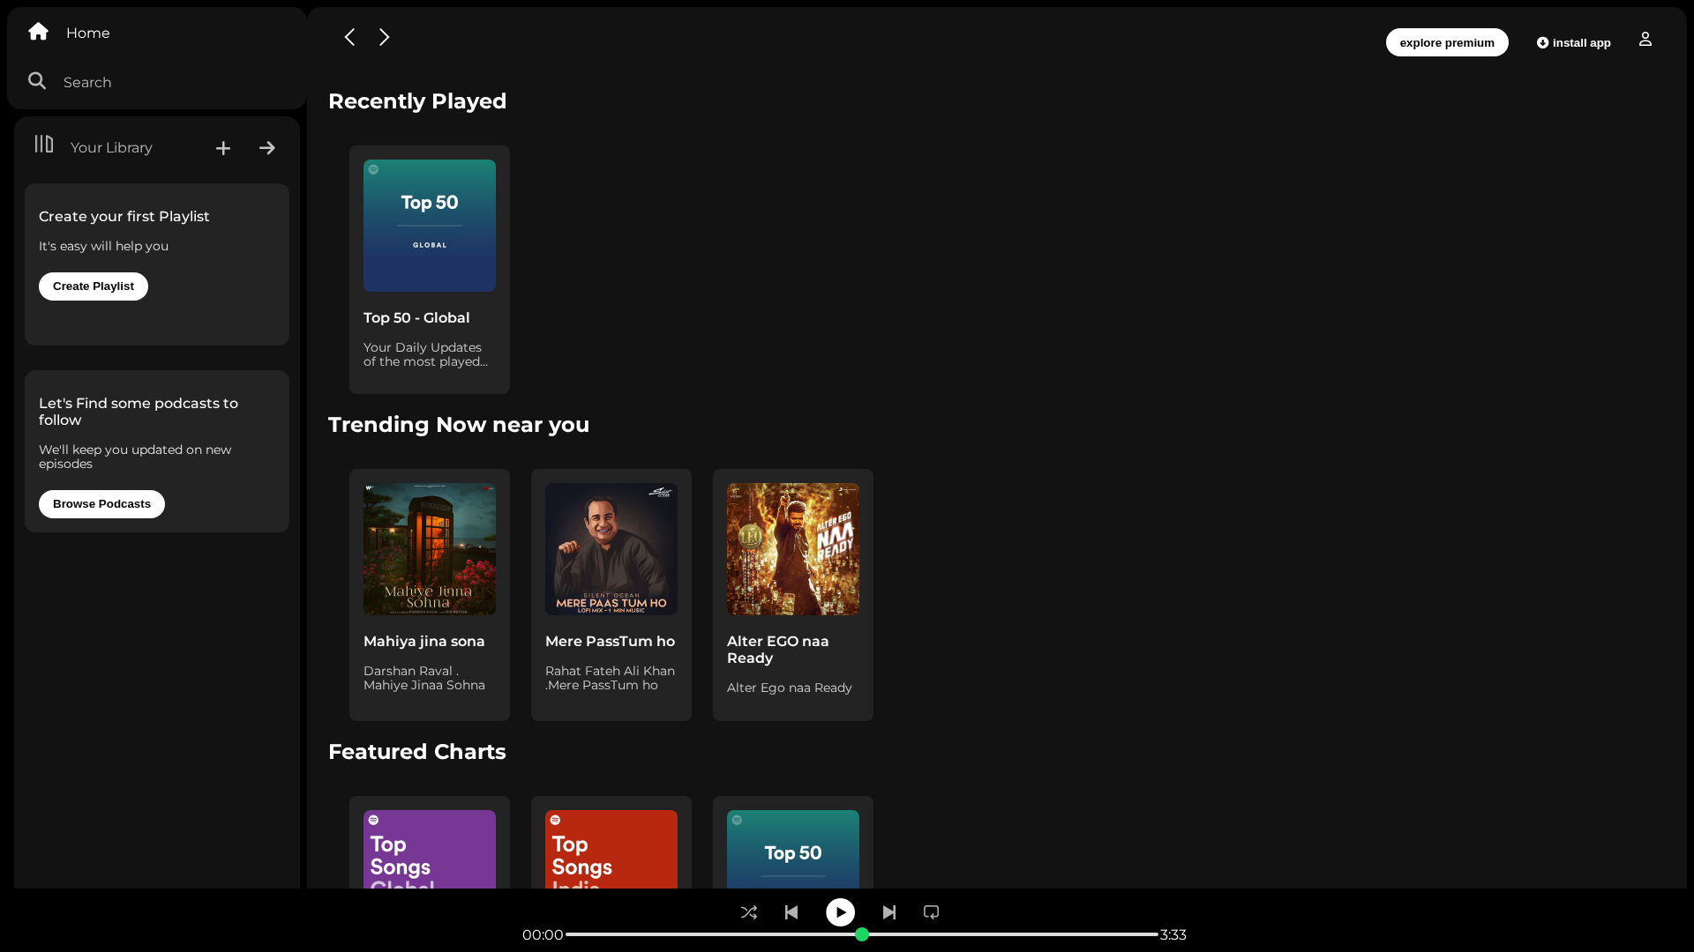
Task: Open the Top 50 Global cover in Recently Played
Action: tap(430, 226)
